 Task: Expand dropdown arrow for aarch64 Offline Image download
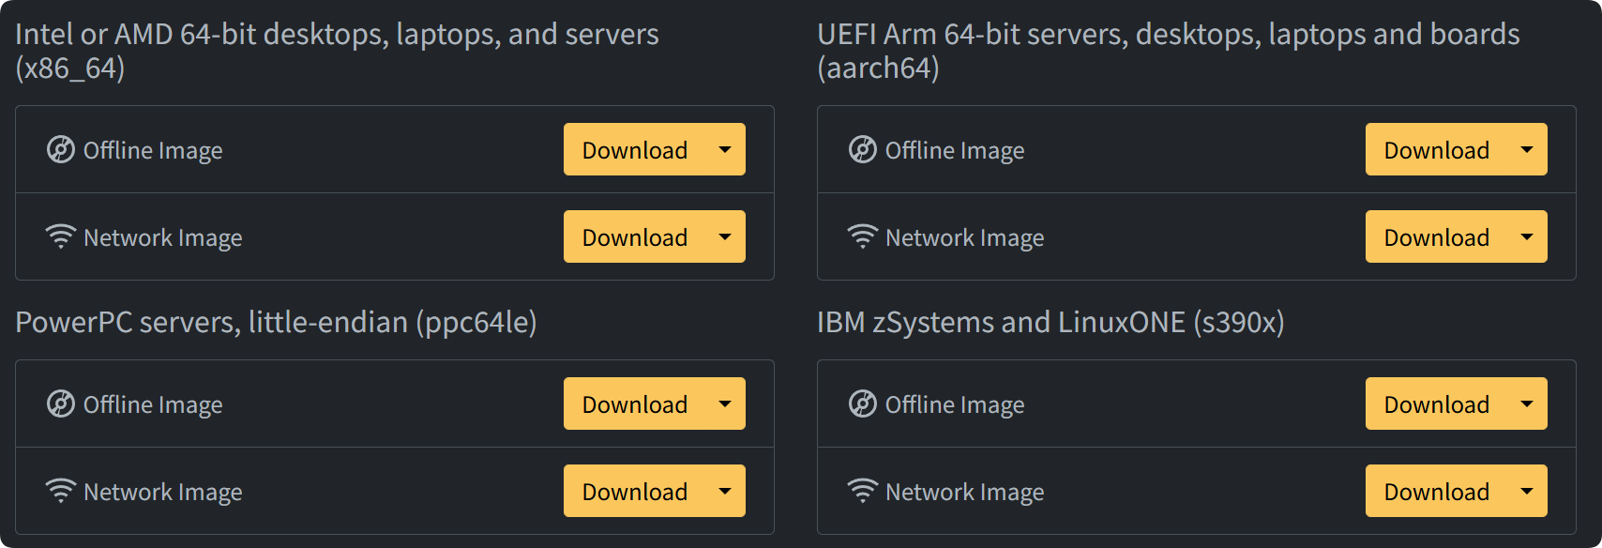[1527, 149]
